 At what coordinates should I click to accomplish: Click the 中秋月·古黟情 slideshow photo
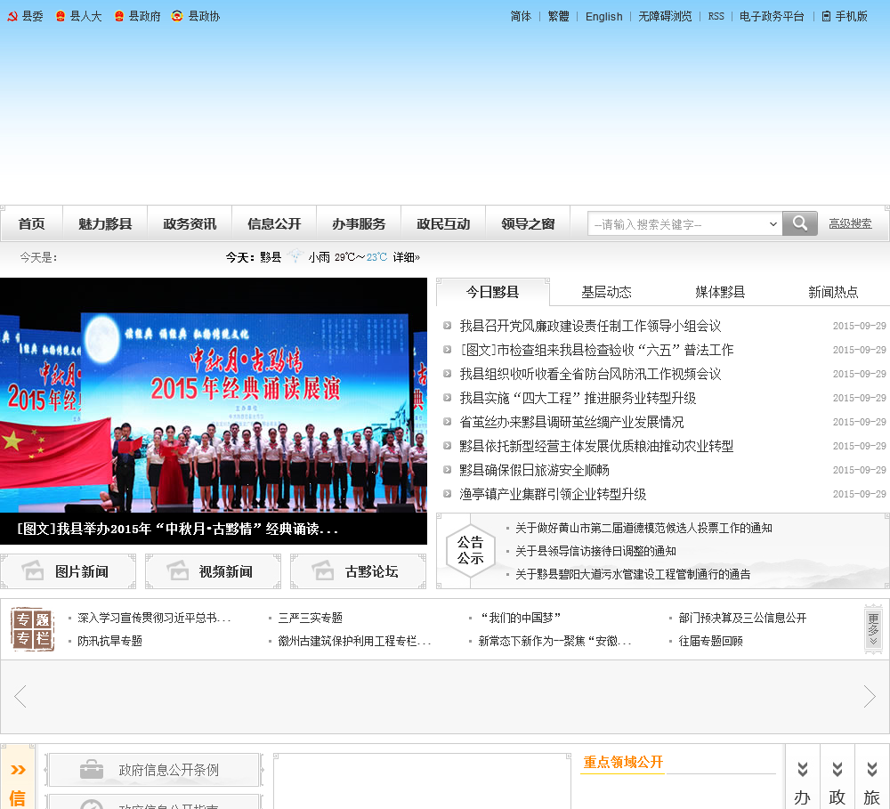pyautogui.click(x=214, y=395)
